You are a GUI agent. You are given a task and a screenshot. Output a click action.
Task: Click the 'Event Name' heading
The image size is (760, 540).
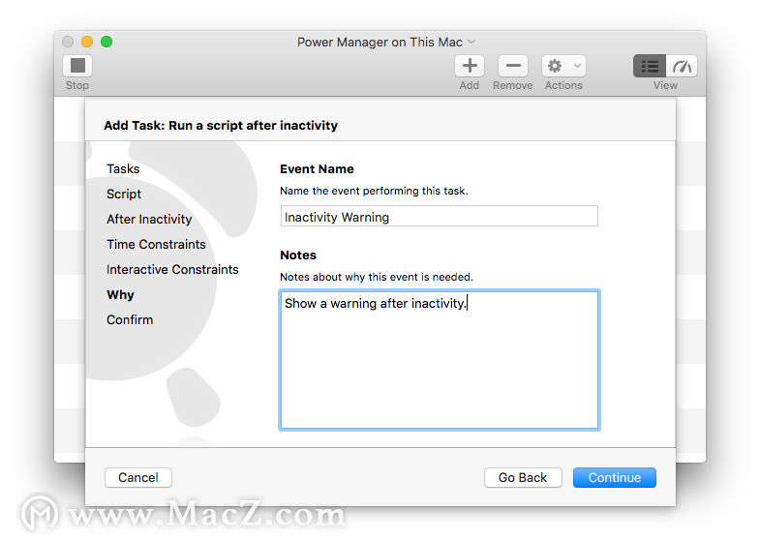(317, 169)
